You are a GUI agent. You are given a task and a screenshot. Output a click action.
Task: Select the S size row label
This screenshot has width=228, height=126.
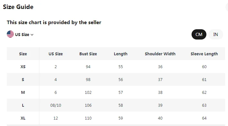[x=23, y=80]
